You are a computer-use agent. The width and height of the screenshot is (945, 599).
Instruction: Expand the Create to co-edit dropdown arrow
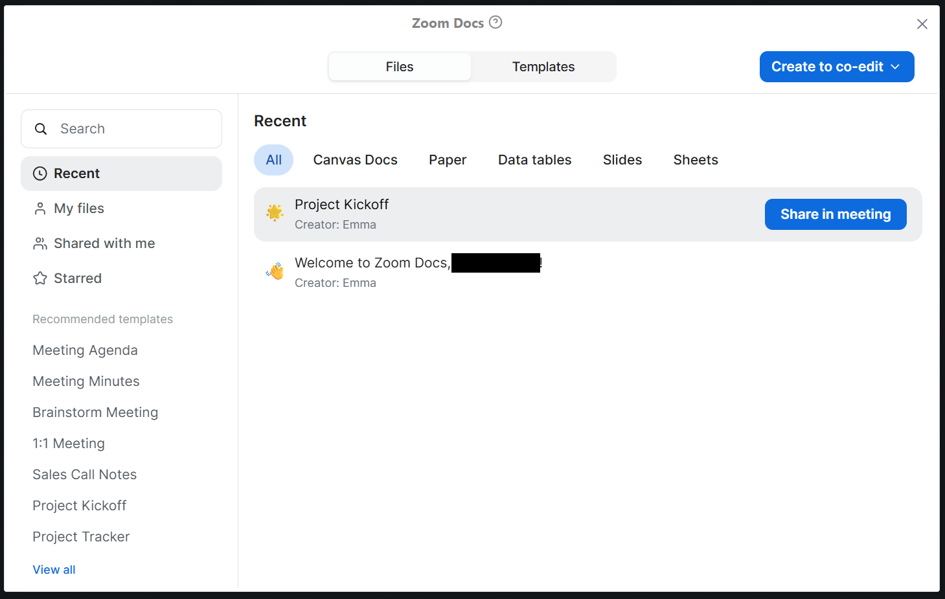coord(895,67)
